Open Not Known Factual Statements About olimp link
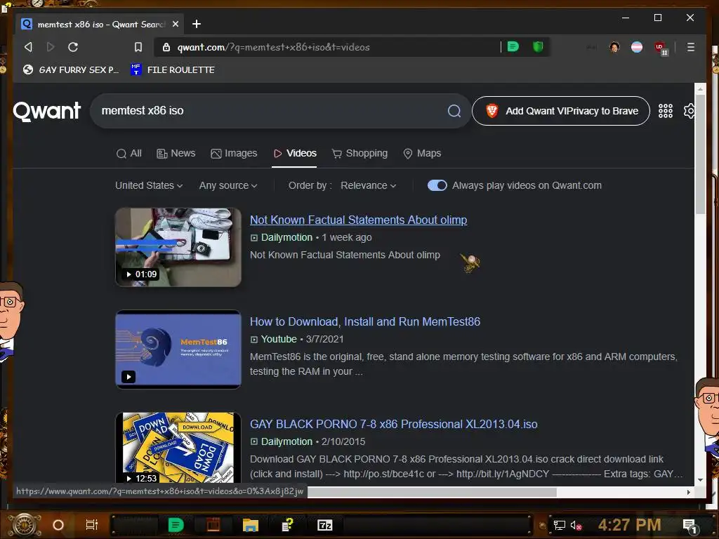719x539 pixels. pyautogui.click(x=359, y=220)
